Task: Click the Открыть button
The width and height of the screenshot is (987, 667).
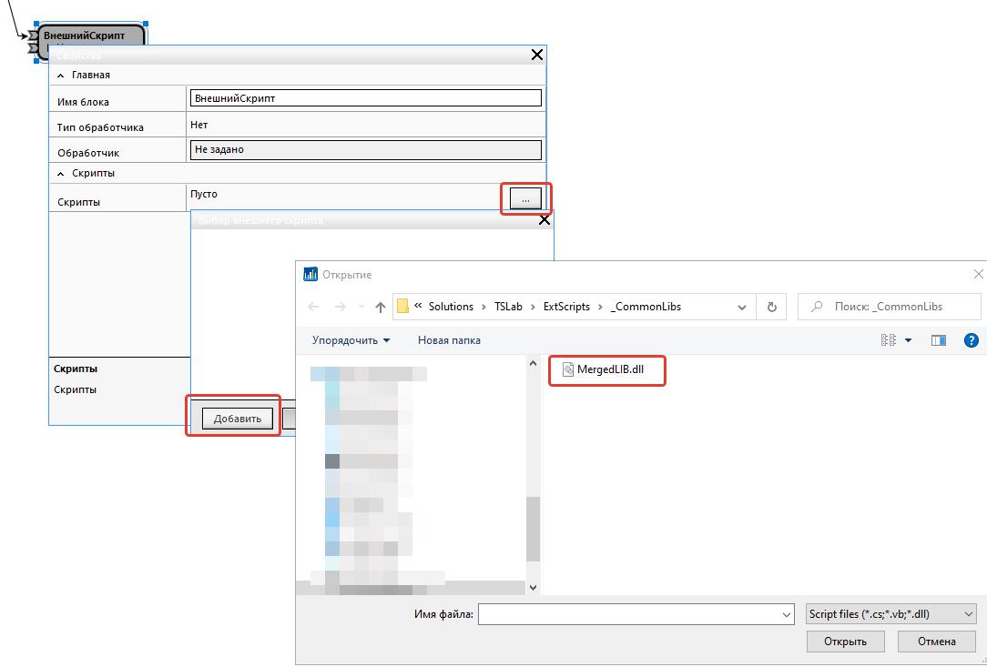Action: (x=845, y=642)
